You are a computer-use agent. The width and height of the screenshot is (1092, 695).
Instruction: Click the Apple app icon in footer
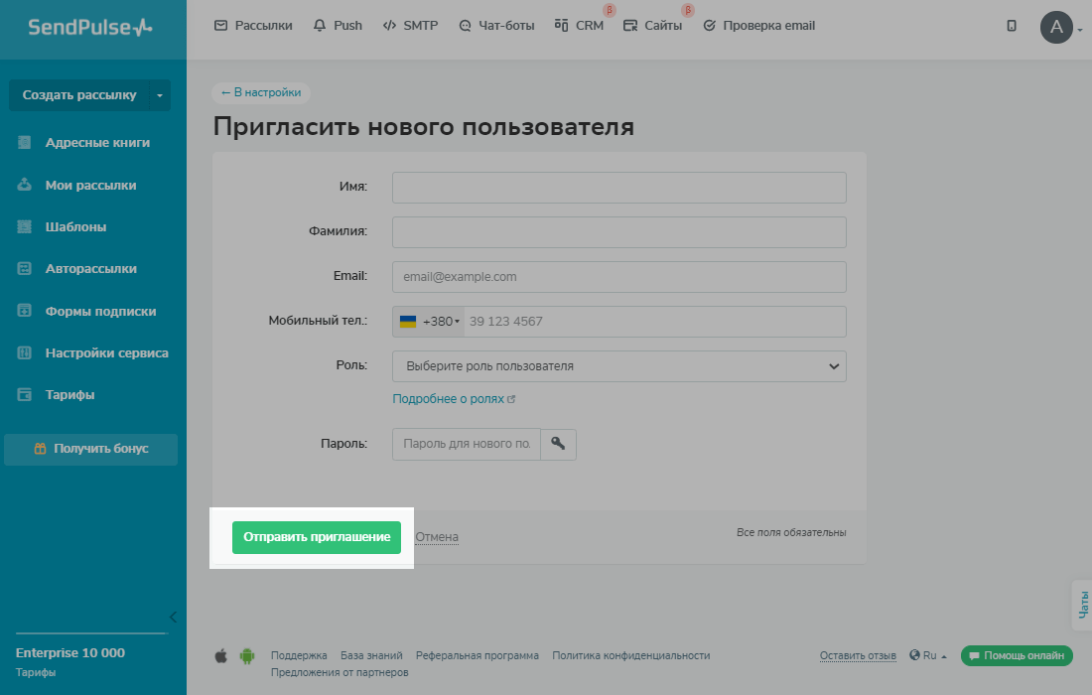point(220,656)
